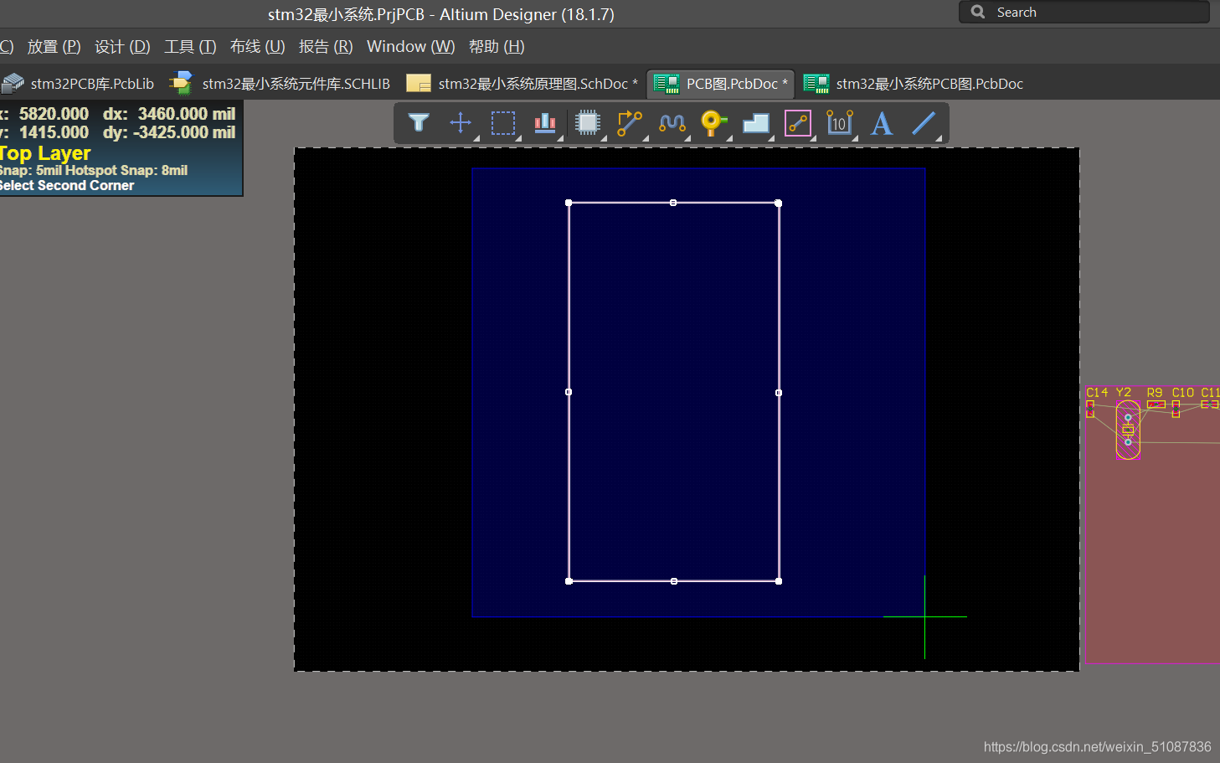Select the Place String text tool

881,123
